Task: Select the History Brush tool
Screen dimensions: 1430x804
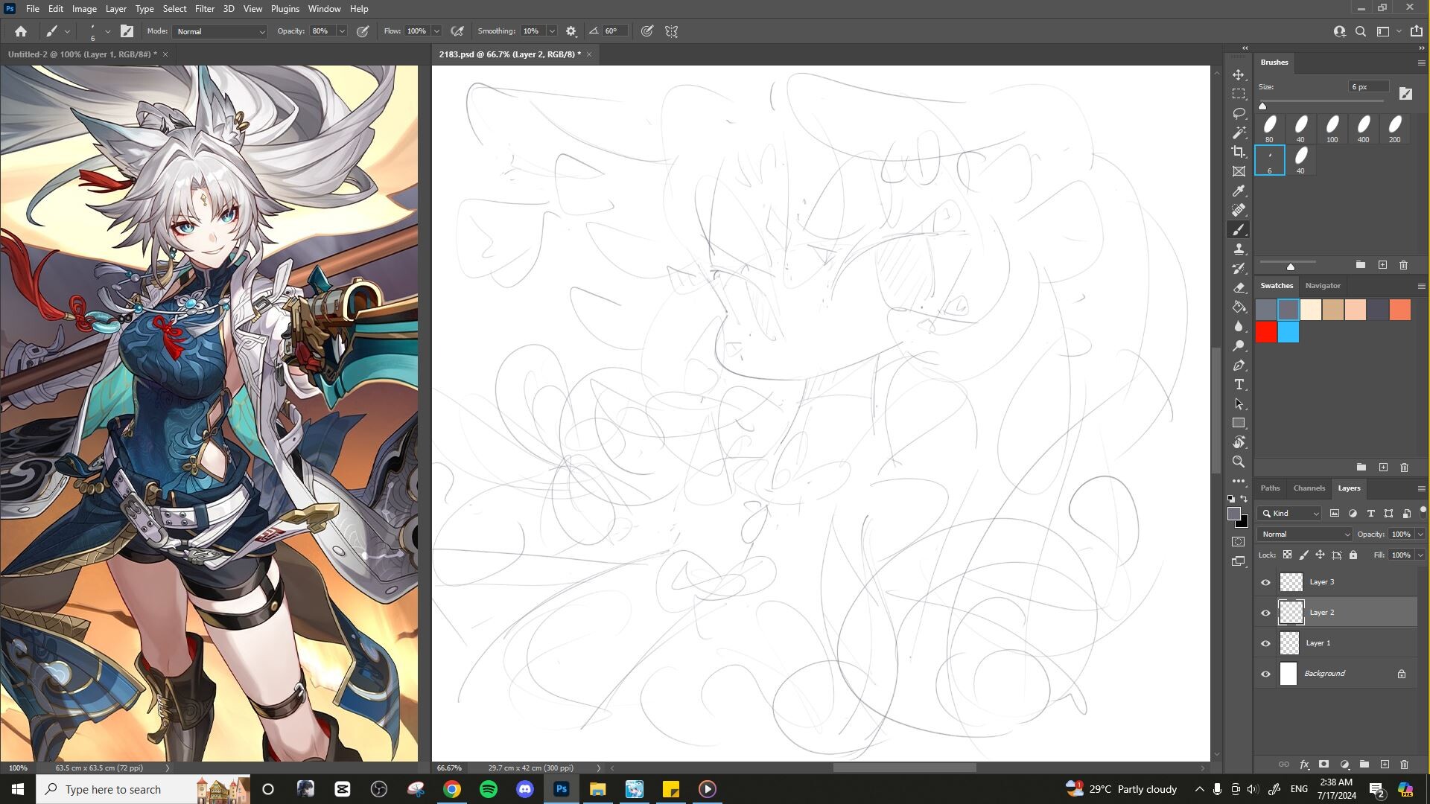Action: coord(1239,269)
